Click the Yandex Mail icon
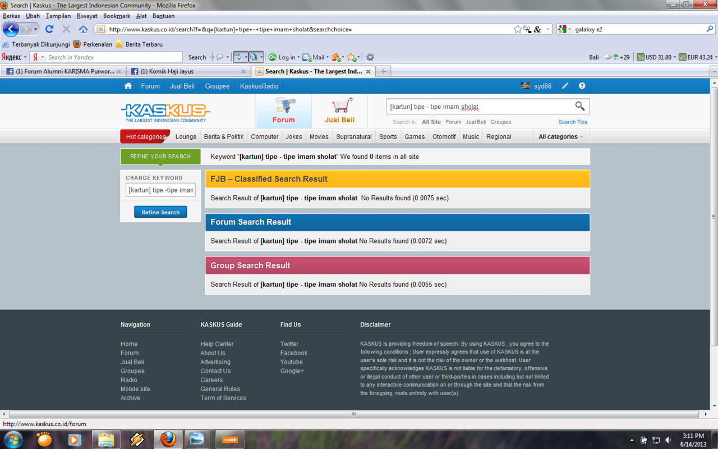The width and height of the screenshot is (718, 449). click(307, 57)
